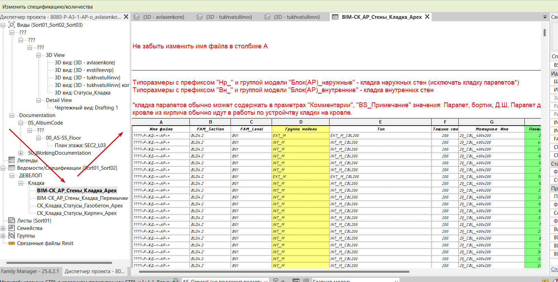Viewport: 558px width, 282px height.
Task: Select schedule column C header
Action: pos(251,122)
